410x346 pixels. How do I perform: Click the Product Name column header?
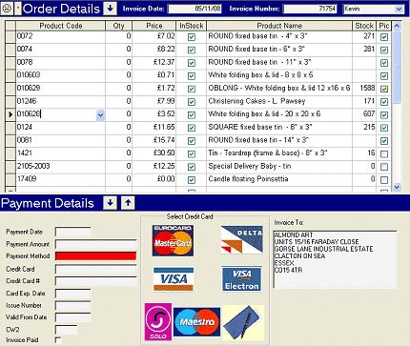click(279, 26)
